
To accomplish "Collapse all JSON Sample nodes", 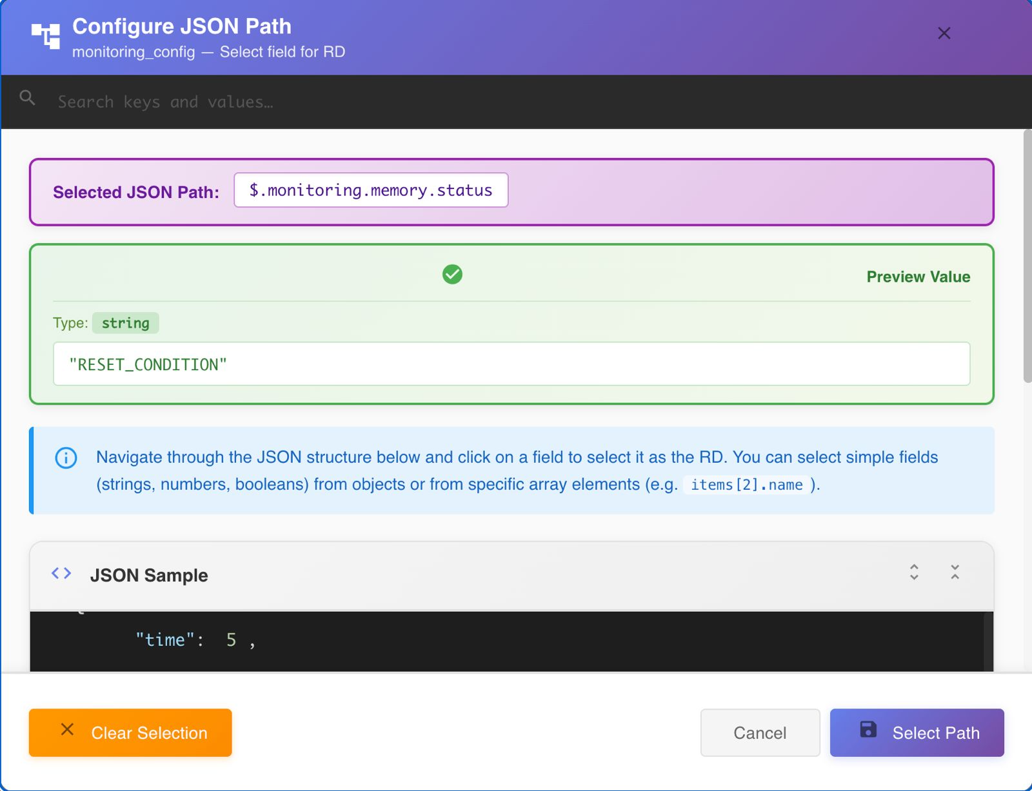I will click(x=955, y=572).
